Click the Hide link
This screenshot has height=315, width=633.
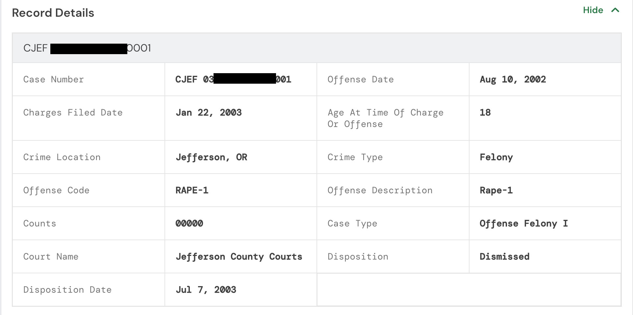(x=593, y=10)
